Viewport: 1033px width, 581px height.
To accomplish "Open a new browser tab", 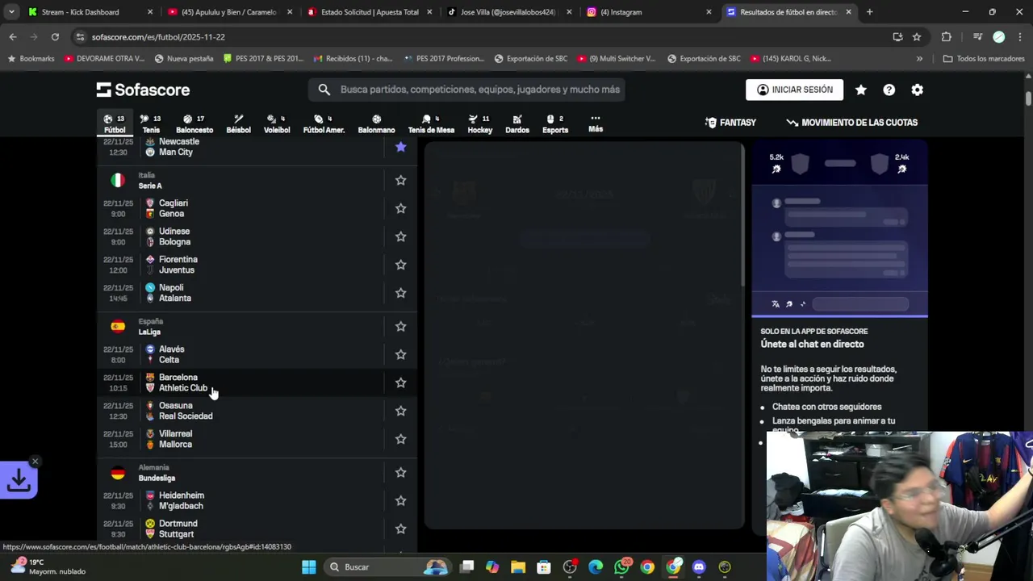I will coord(869,12).
